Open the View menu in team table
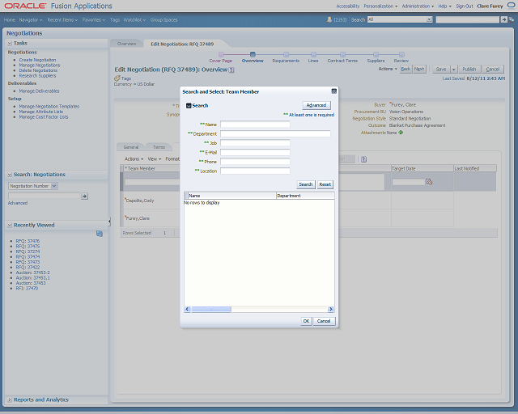 (155, 159)
